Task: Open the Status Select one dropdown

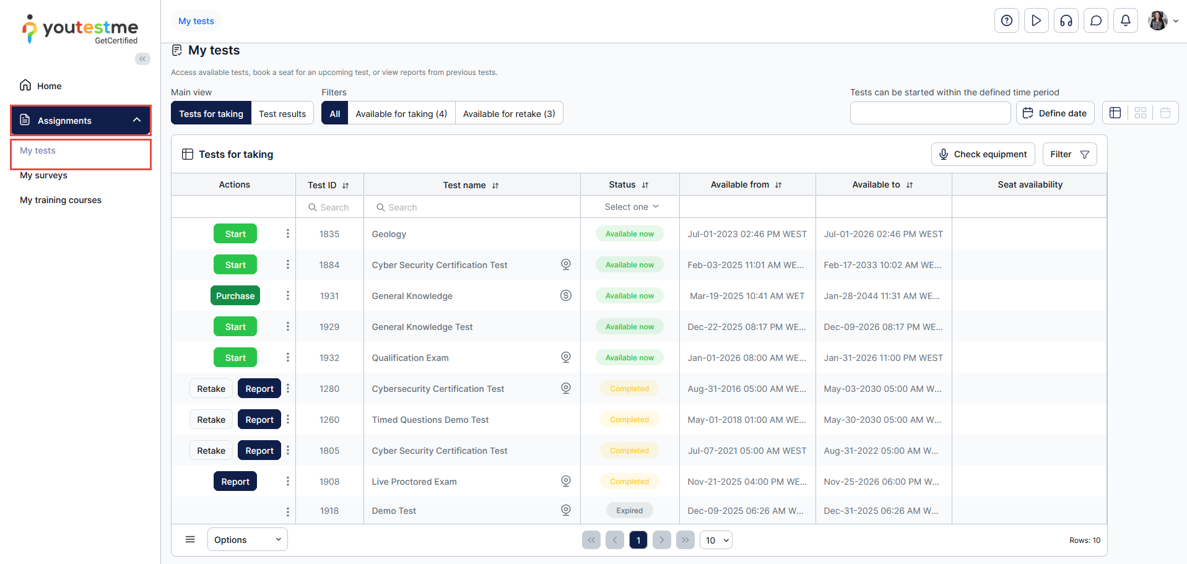Action: click(x=631, y=207)
